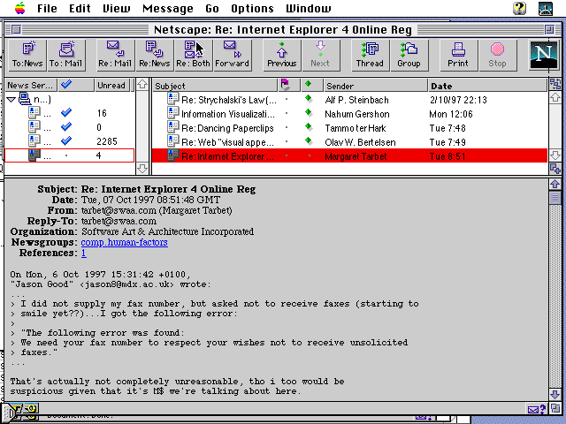Reply to newsgroup with Re:News
Viewport: 566px width, 424px height.
coord(155,55)
